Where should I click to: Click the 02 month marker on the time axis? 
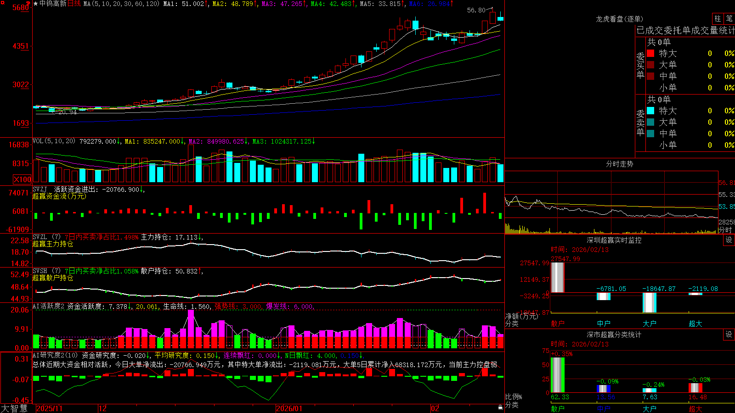click(x=435, y=408)
